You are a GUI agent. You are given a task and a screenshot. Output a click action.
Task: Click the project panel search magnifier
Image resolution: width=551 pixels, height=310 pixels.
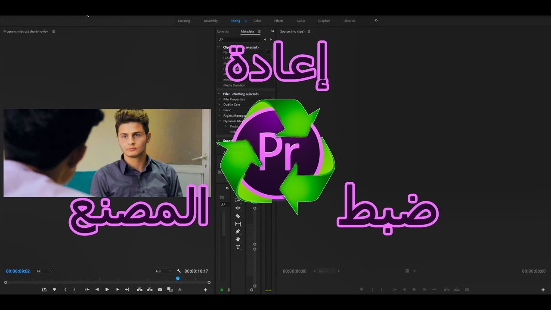223,205
